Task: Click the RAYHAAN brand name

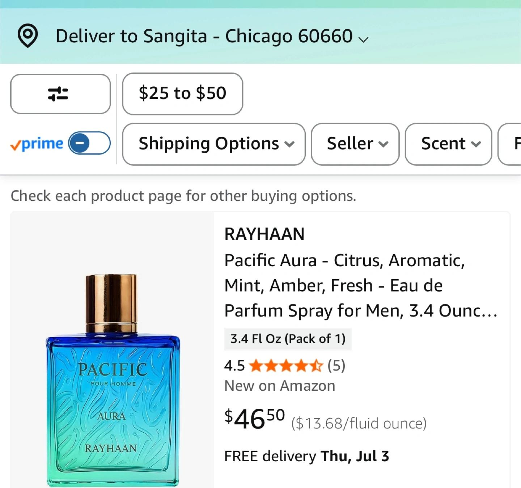Action: point(264,234)
